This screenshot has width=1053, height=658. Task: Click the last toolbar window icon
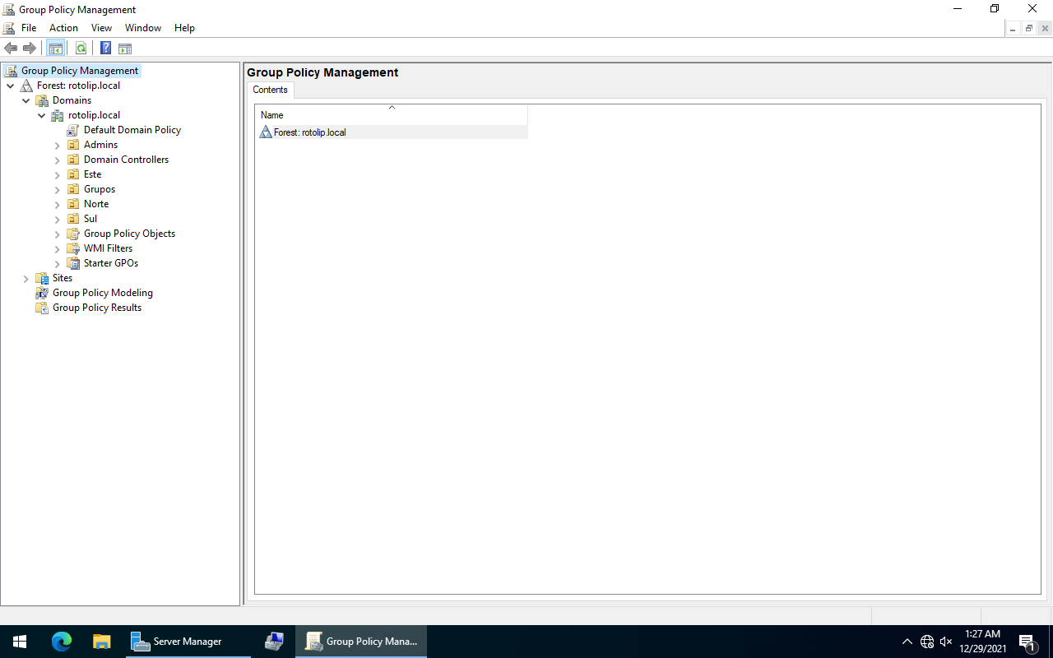125,48
